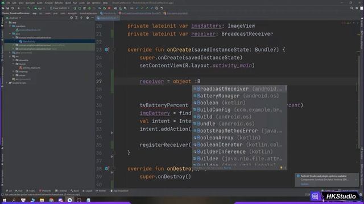
Task: Collapse the app module node
Action: pyautogui.click(x=7, y=23)
